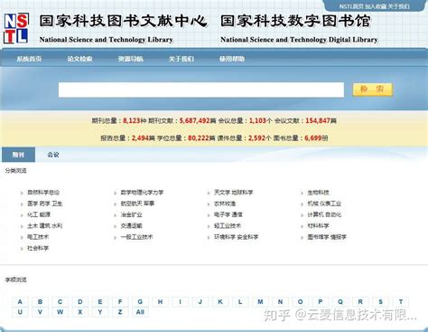Open 关于我们 in the top-right bar

coord(398,6)
